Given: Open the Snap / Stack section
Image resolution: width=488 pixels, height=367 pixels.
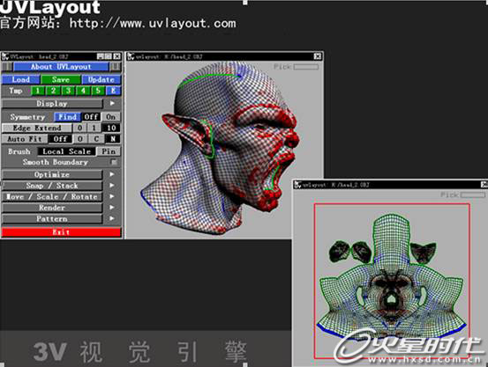Looking at the screenshot, I should point(52,186).
